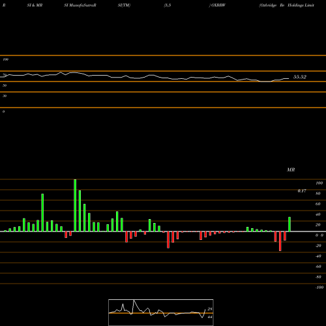Click the white RSI line's right end
Image resolution: width=326 pixels, height=326 pixels.
(x=288, y=78)
